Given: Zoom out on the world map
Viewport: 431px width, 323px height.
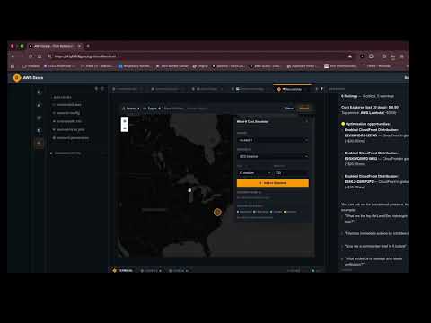Looking at the screenshot, I should click(125, 128).
